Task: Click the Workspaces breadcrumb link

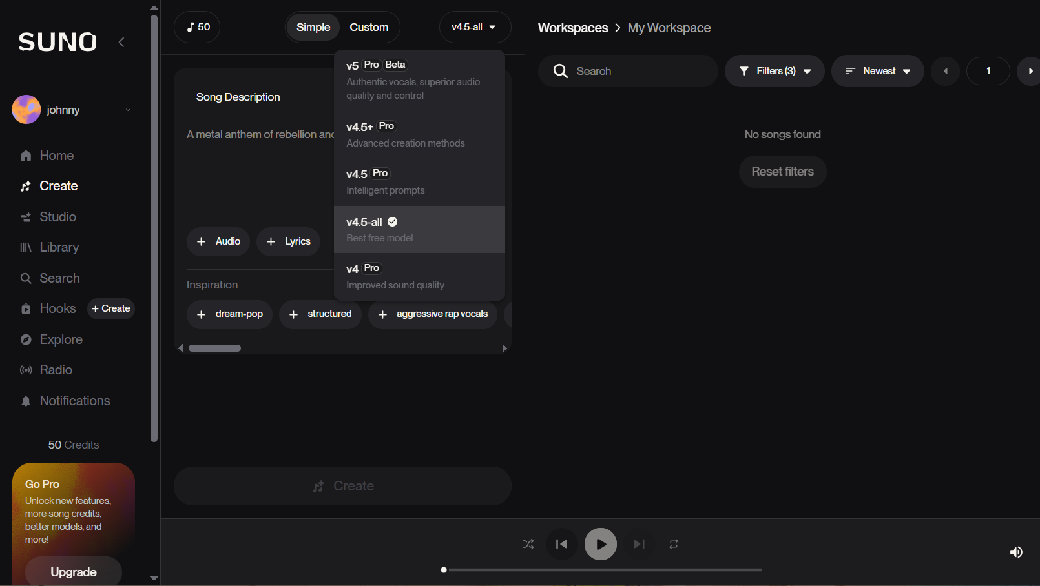Action: click(573, 28)
